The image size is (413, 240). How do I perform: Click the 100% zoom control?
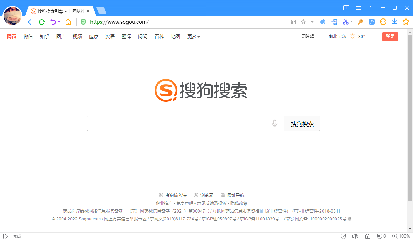[401, 236]
